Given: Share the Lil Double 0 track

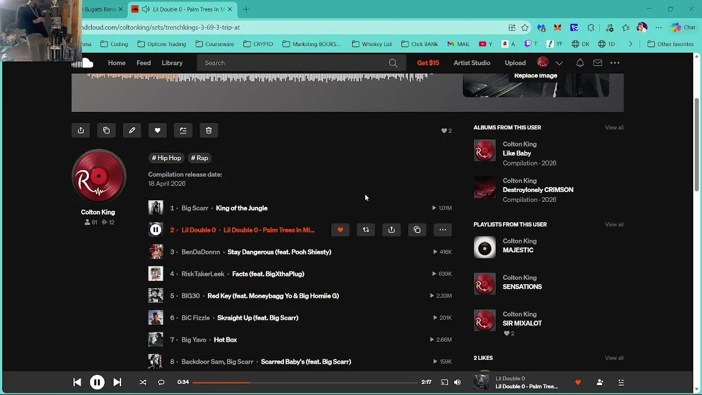Looking at the screenshot, I should point(392,230).
